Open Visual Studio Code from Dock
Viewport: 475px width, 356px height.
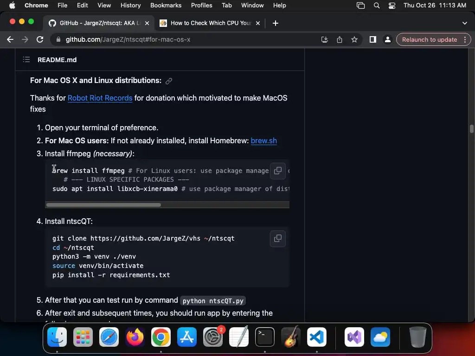click(x=317, y=337)
